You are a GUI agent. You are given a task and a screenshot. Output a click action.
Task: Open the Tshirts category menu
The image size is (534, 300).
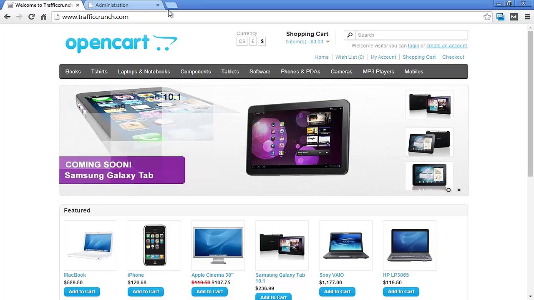[99, 72]
